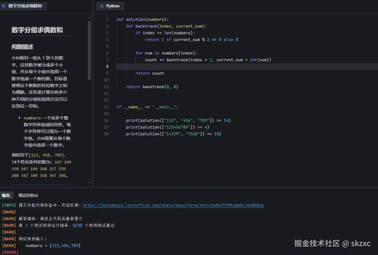Click the '解答错误，请修正代码后重新提交' warning line
Viewport: 378px width, 255px height.
[x=42, y=219]
